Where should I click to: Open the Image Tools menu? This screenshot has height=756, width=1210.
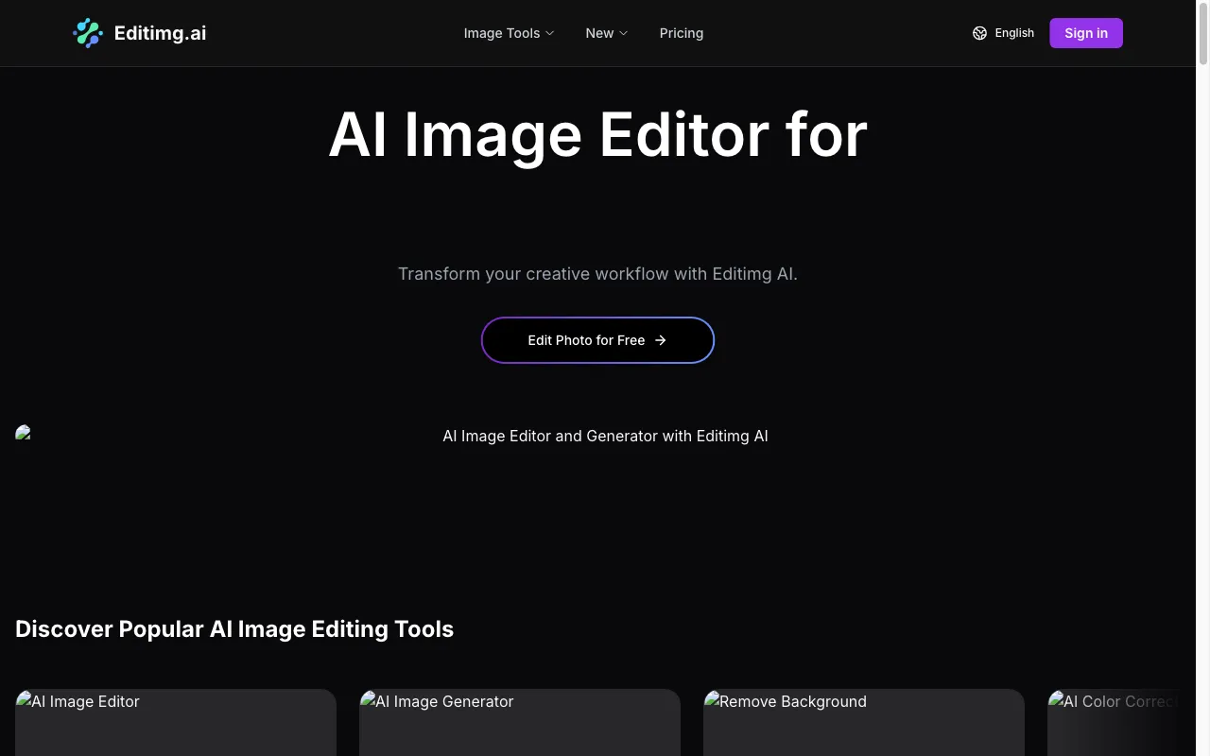click(509, 33)
